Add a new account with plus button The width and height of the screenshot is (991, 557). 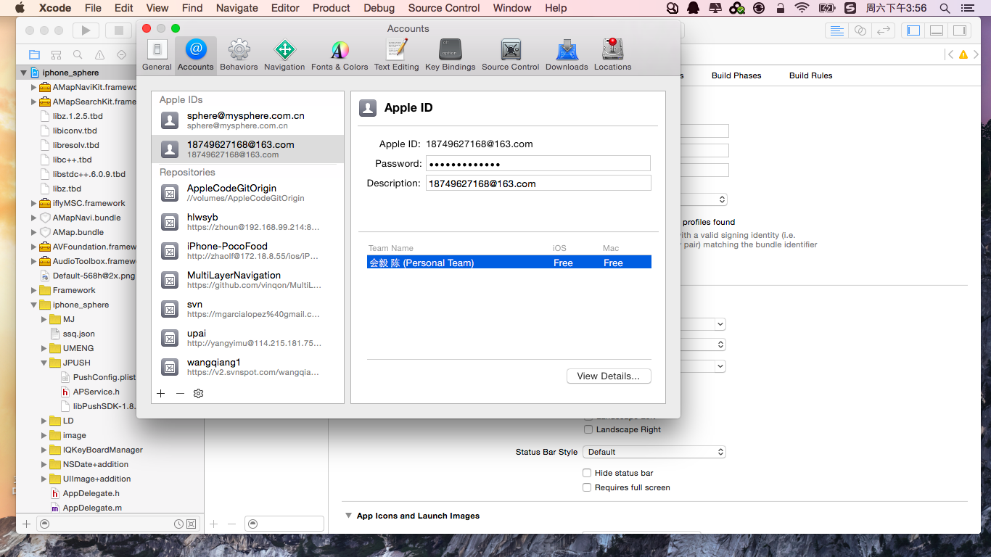click(161, 393)
